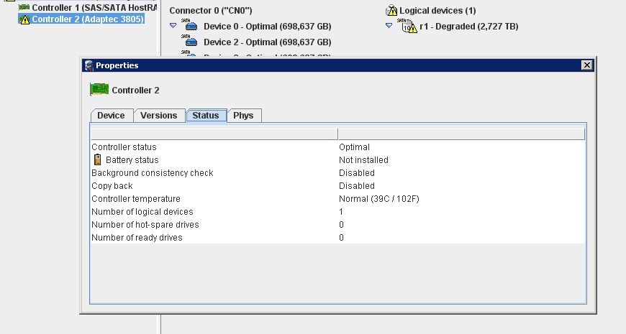Collapse the r1 logical device expander arrow
Screen dimensions: 626x334
coord(389,26)
